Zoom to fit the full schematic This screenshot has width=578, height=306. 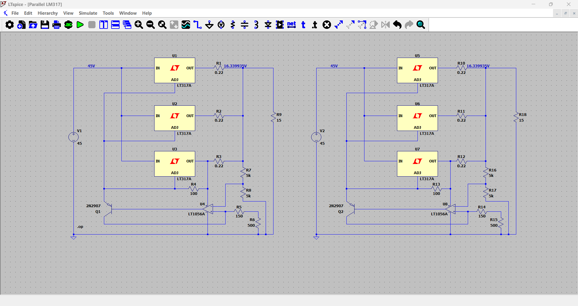point(162,25)
